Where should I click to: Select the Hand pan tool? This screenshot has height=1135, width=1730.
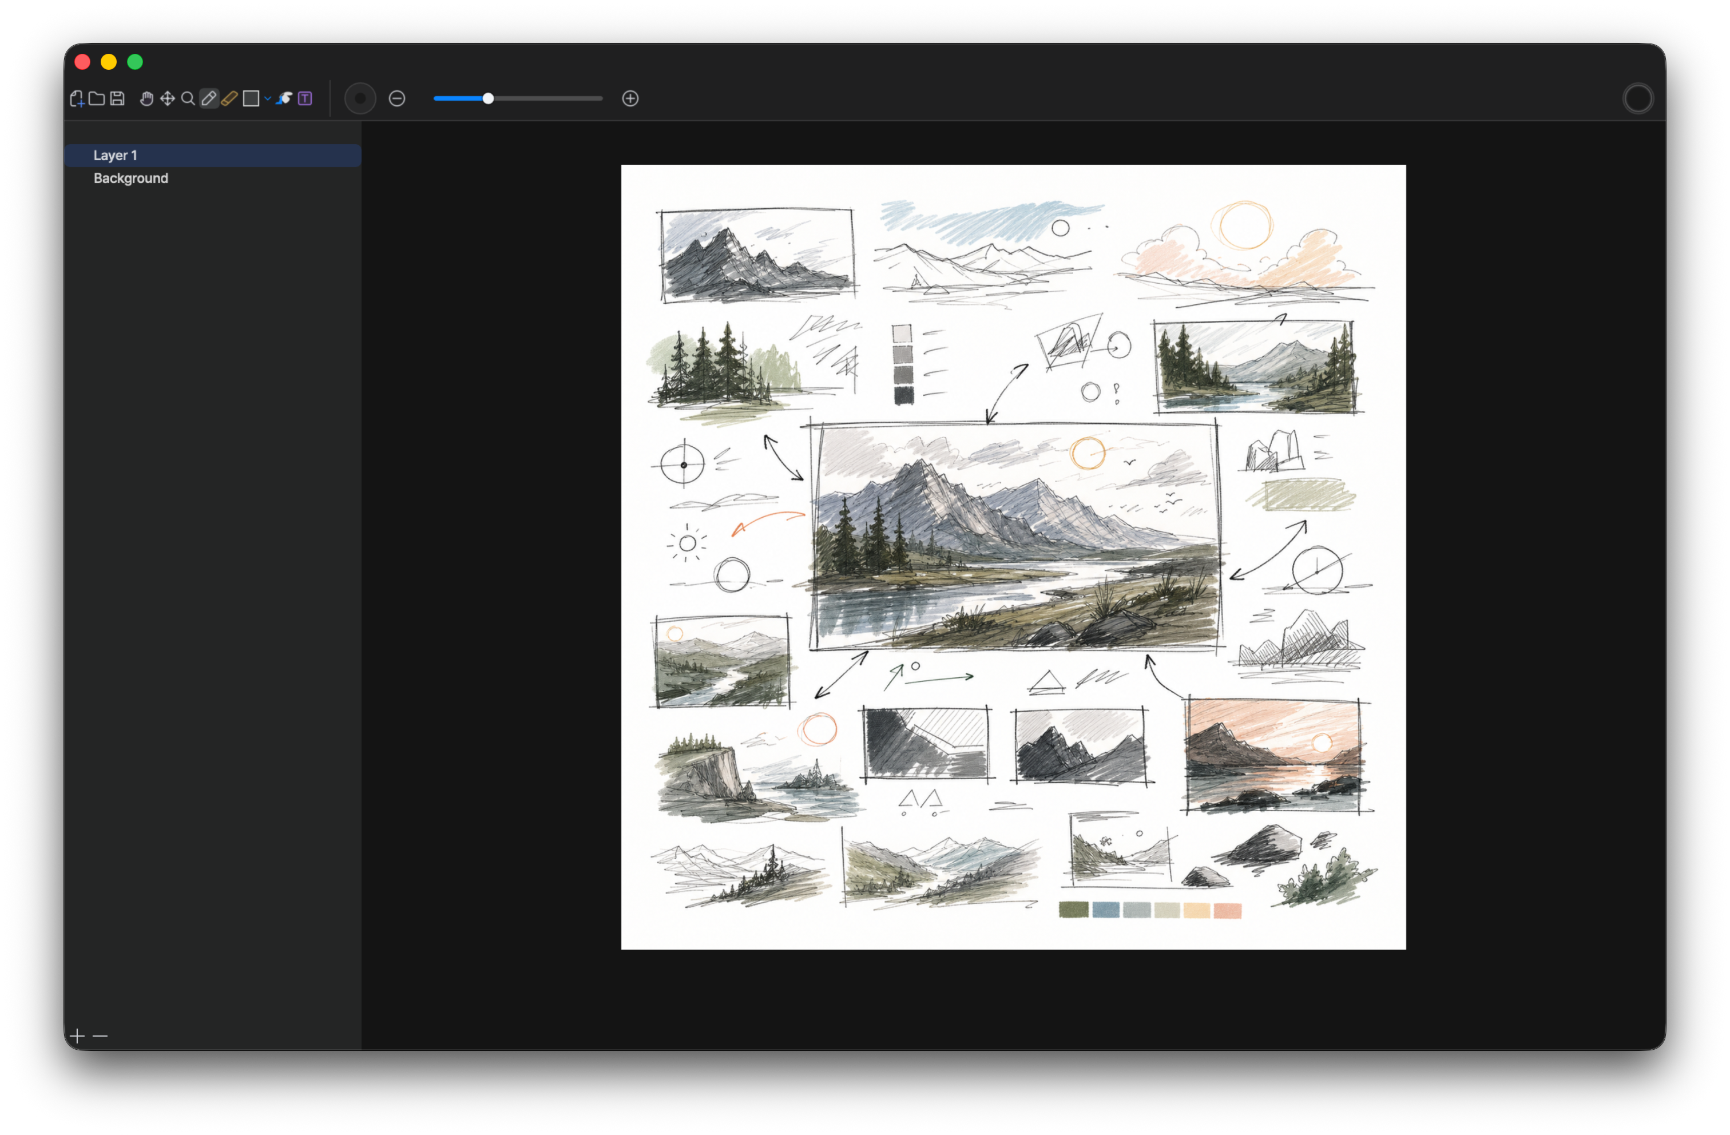click(147, 99)
